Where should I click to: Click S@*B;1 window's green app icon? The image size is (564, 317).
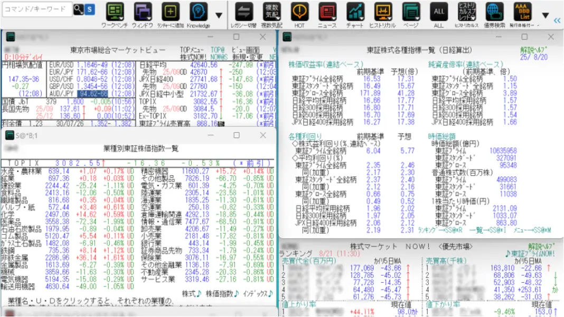pyautogui.click(x=10, y=136)
